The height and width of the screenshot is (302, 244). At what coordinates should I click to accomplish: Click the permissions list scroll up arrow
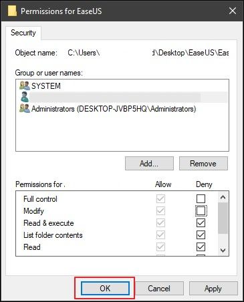(x=223, y=197)
